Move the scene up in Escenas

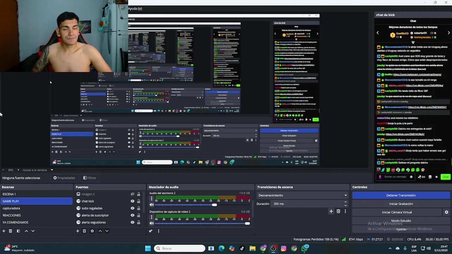point(26,231)
